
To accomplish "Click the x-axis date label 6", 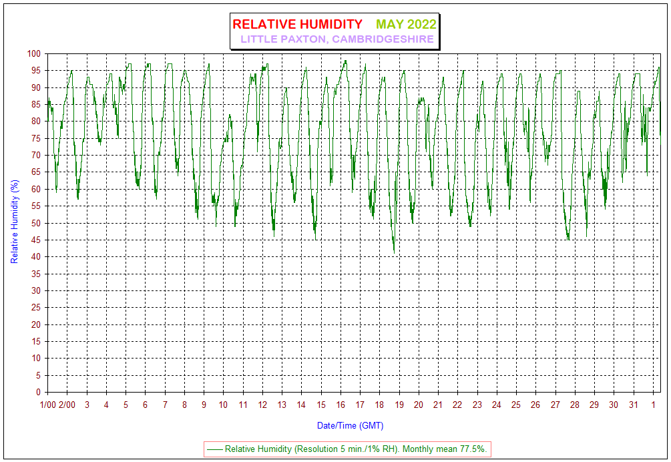I will click(x=145, y=405).
